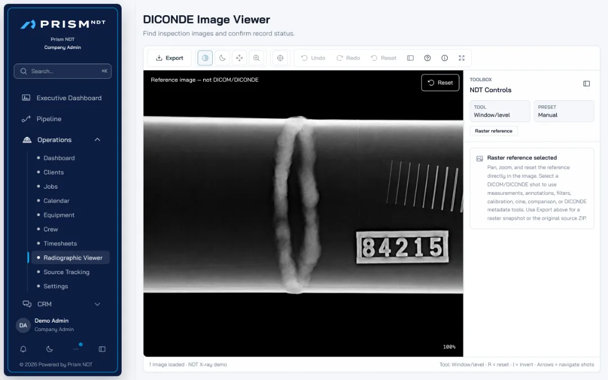This screenshot has height=380, width=608.
Task: Select the Window/level contrast tool icon
Action: (205, 58)
